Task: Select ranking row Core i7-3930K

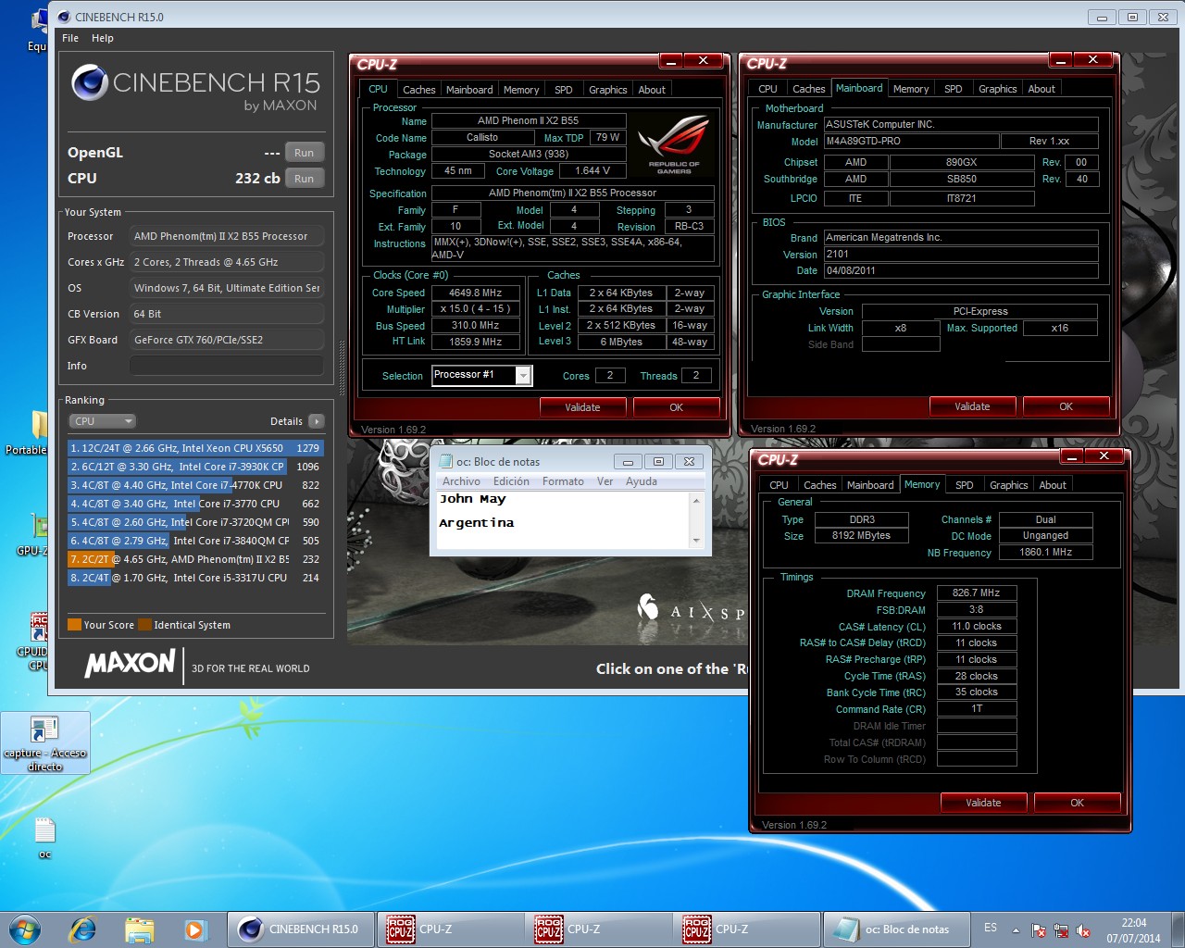Action: [195, 467]
